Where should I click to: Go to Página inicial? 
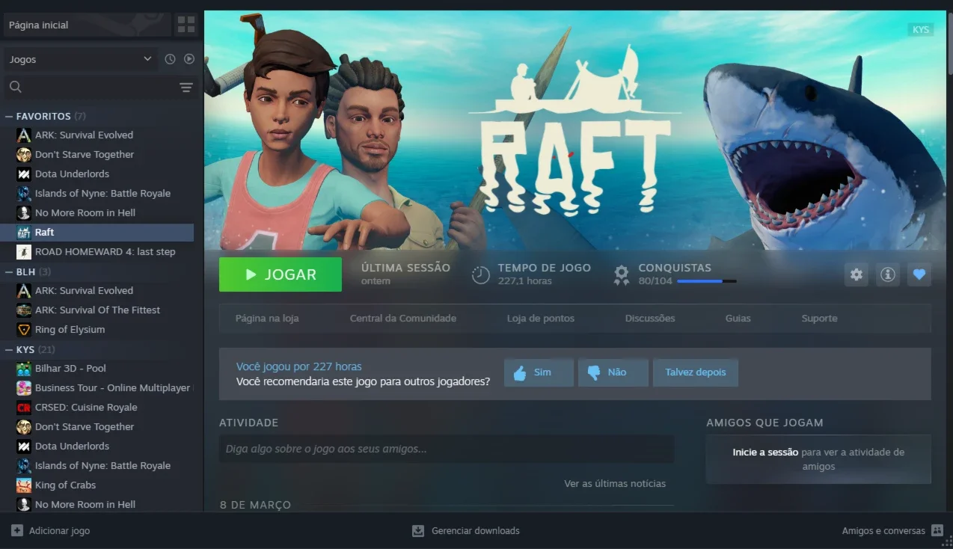tap(87, 25)
